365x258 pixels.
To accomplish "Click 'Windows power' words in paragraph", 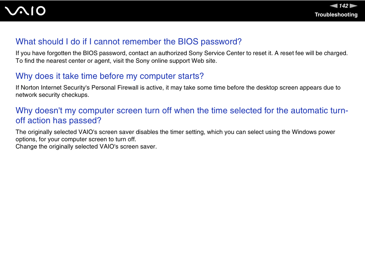I will 313,132.
